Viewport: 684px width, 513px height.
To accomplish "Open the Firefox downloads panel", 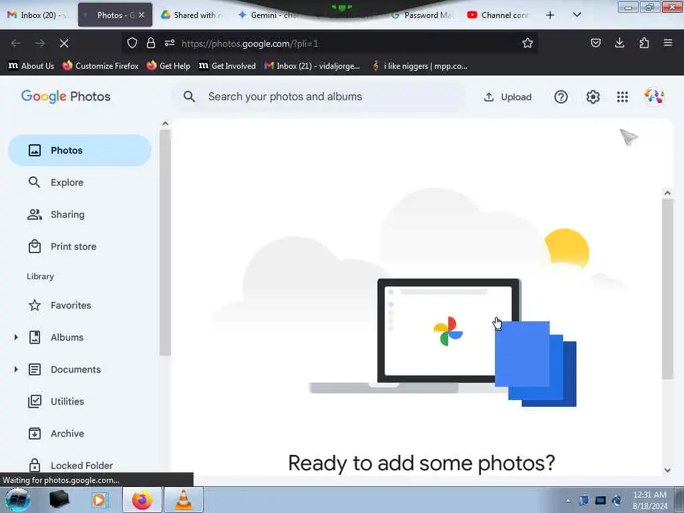I will point(619,43).
